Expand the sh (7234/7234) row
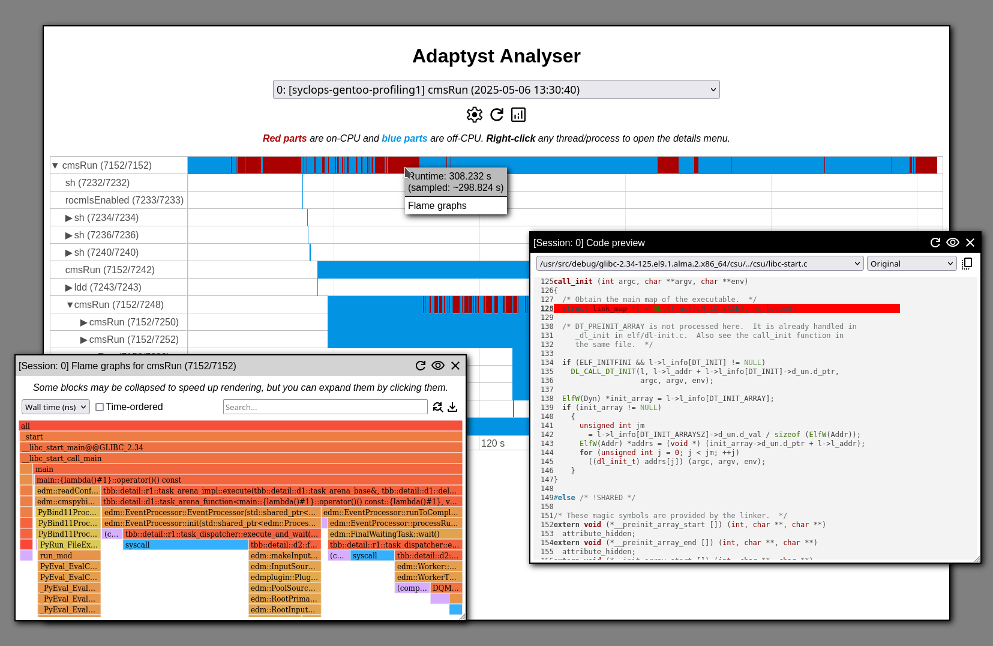The image size is (993, 646). (69, 217)
